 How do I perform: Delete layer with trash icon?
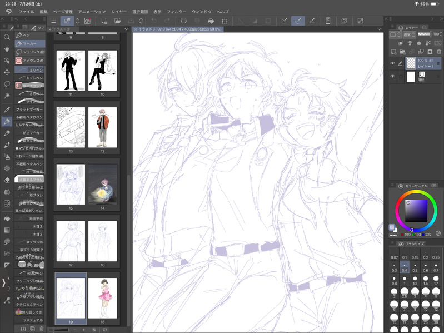click(x=438, y=52)
